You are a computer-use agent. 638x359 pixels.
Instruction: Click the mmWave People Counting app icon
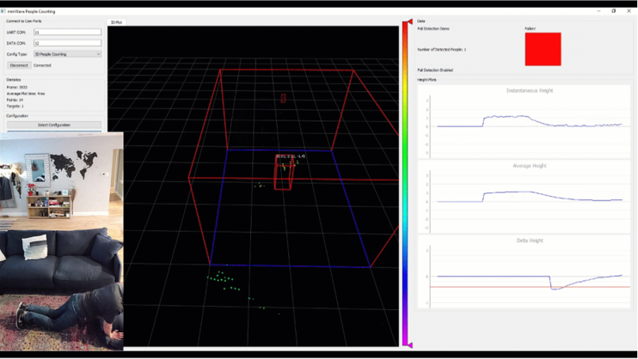pyautogui.click(x=3, y=11)
